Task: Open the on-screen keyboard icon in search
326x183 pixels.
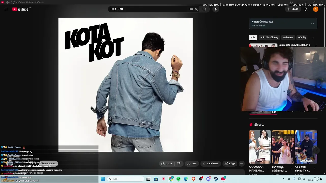Action: tap(192, 9)
